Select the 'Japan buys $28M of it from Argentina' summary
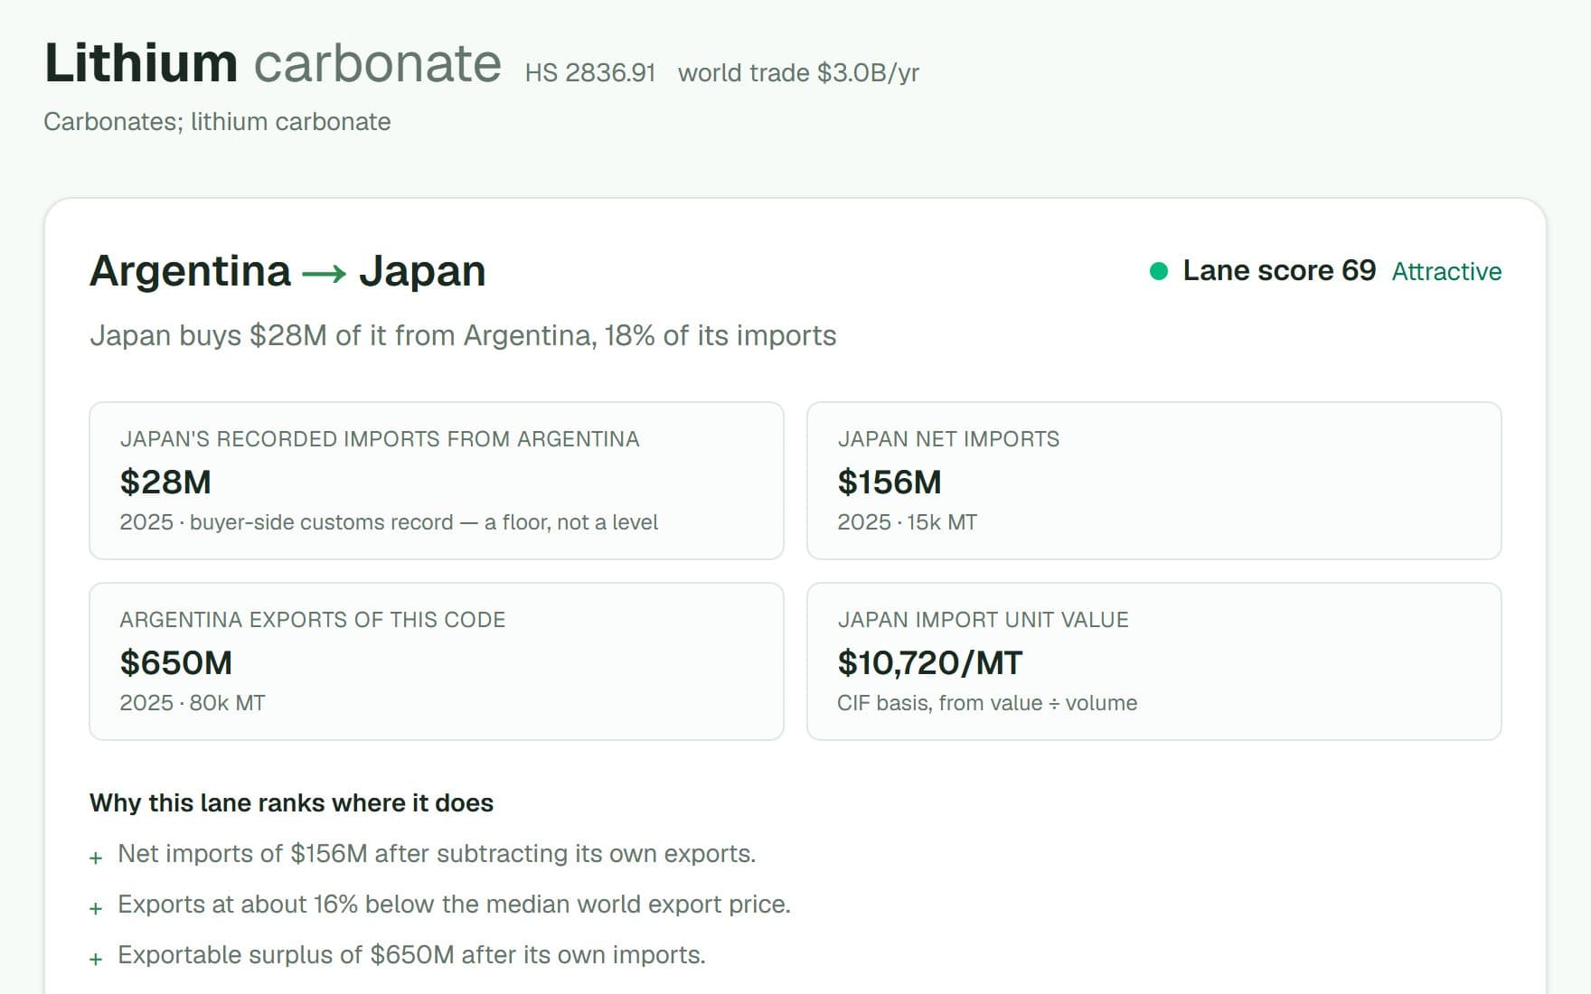The height and width of the screenshot is (994, 1591). pos(463,335)
